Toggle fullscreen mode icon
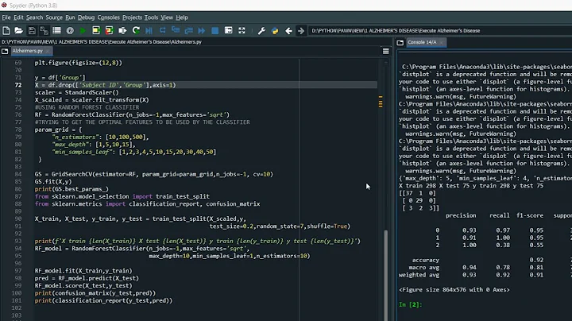 [x=242, y=31]
